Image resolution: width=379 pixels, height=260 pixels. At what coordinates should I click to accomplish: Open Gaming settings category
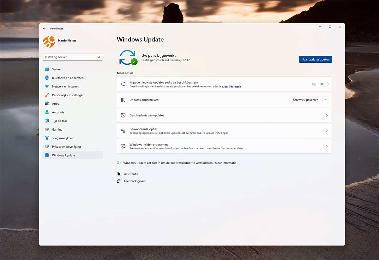point(73,129)
